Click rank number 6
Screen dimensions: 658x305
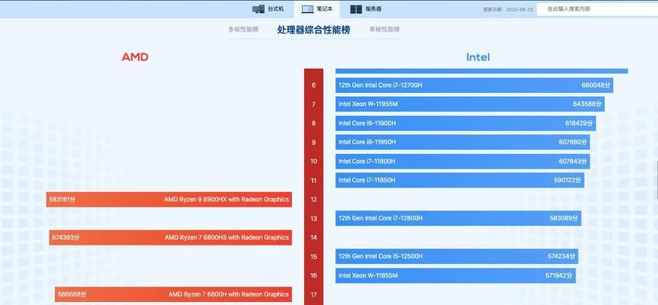(x=313, y=85)
